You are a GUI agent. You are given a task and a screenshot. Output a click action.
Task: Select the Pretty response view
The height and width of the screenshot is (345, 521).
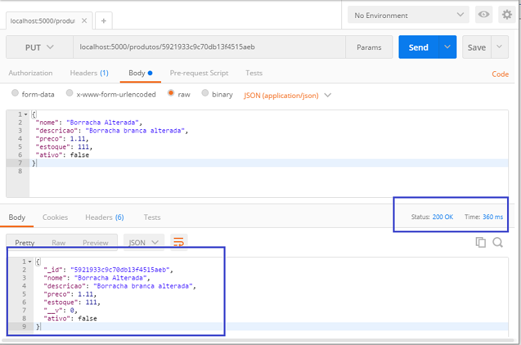(25, 242)
